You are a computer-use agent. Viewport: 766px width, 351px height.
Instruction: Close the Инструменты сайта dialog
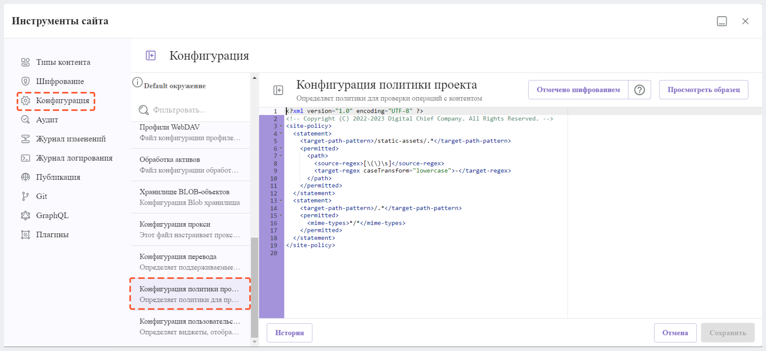pyautogui.click(x=745, y=21)
